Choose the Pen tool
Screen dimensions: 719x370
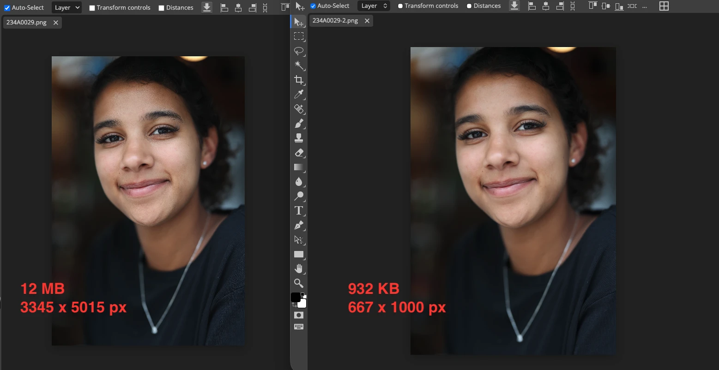point(299,225)
